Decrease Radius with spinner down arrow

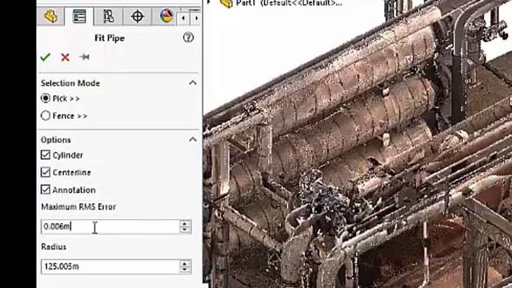(185, 270)
